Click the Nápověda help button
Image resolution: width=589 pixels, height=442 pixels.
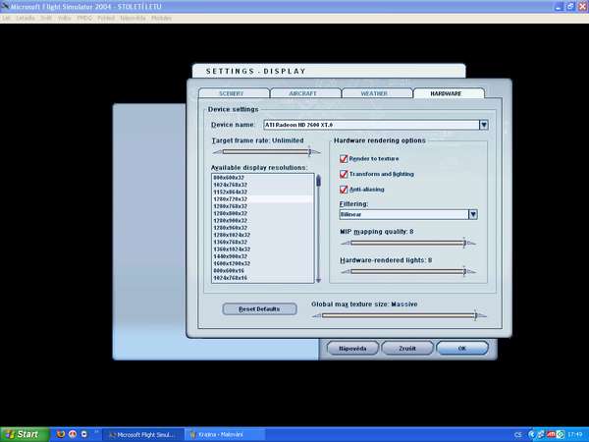coord(352,349)
